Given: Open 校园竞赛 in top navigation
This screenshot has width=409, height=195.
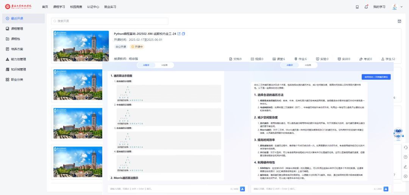Looking at the screenshot, I should tap(76, 7).
